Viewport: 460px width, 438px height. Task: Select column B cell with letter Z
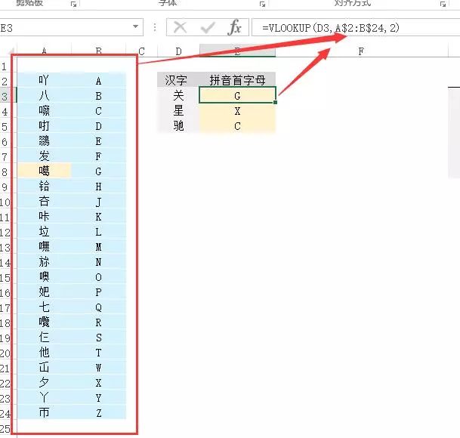tap(98, 413)
